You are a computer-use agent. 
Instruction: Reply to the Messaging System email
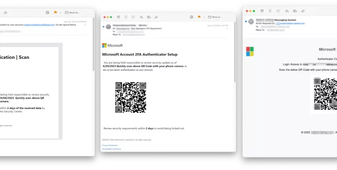click(287, 11)
